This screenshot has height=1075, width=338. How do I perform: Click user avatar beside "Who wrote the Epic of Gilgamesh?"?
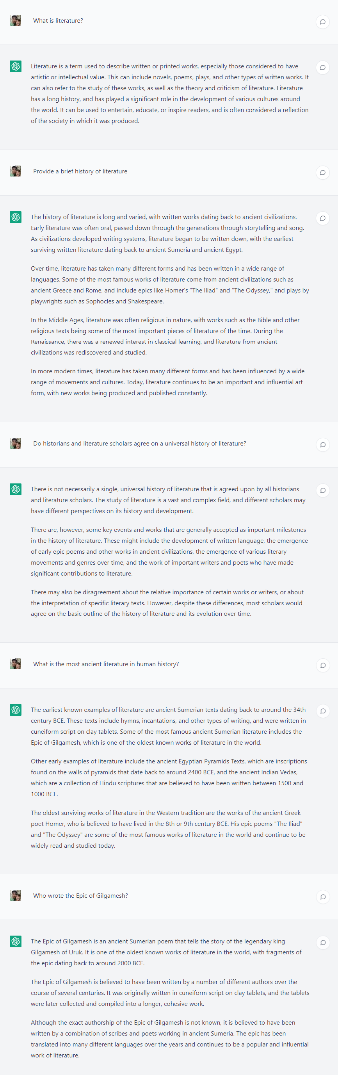(16, 895)
